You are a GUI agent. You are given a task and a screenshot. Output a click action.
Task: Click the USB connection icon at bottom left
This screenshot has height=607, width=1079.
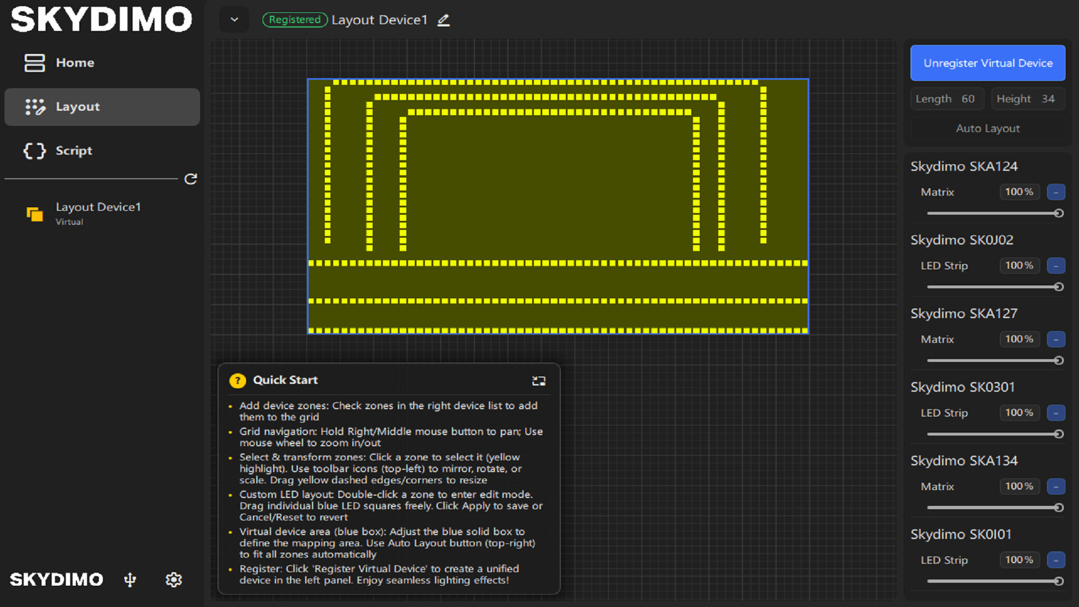tap(130, 579)
